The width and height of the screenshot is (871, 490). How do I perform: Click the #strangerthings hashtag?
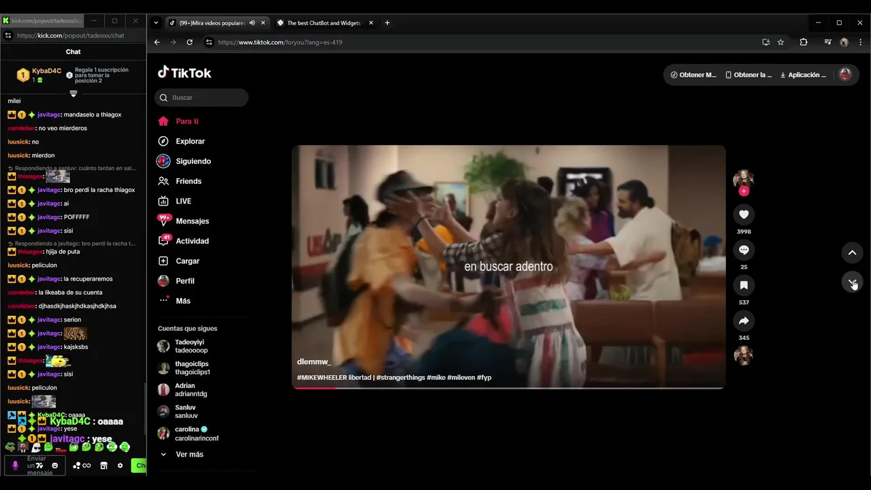(400, 377)
